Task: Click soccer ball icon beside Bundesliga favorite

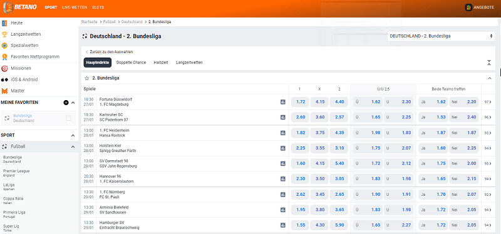Action: tap(7, 118)
